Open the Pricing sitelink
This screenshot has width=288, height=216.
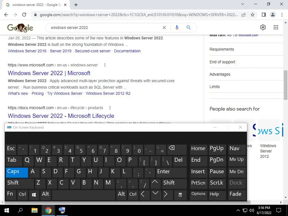point(38,93)
